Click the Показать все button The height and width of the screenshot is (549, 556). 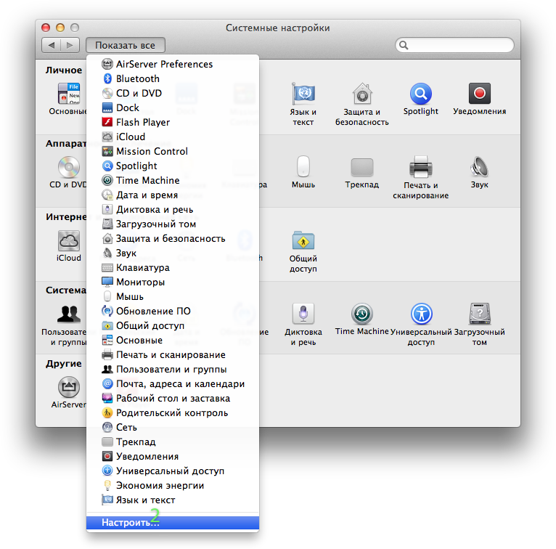125,46
